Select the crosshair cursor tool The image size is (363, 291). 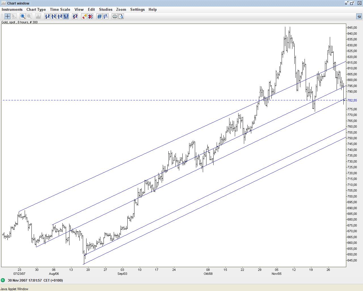(7, 16)
